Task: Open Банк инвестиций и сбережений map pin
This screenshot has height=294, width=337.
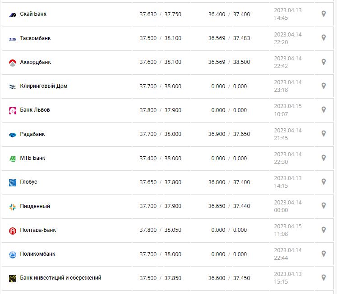Action: (x=323, y=277)
